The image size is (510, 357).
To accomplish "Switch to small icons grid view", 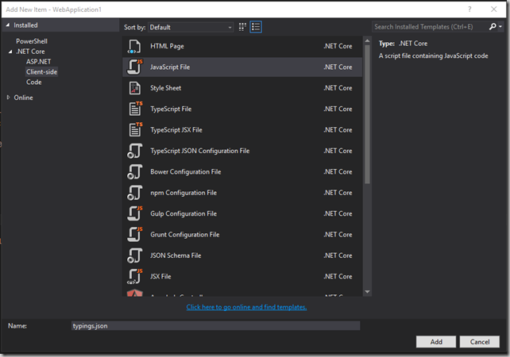I will tap(242, 27).
